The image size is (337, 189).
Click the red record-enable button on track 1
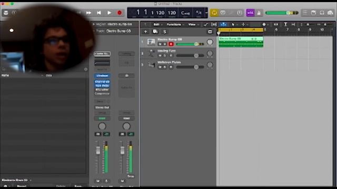171,44
